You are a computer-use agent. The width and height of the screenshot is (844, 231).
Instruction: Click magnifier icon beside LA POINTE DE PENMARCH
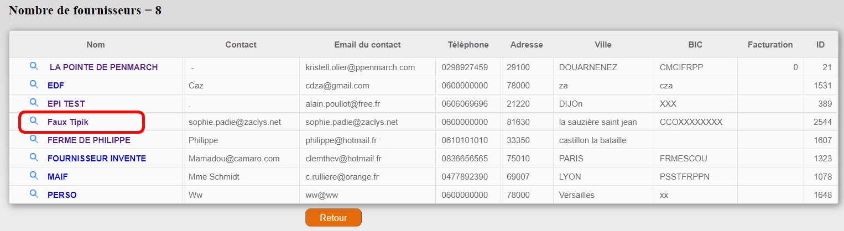click(34, 66)
